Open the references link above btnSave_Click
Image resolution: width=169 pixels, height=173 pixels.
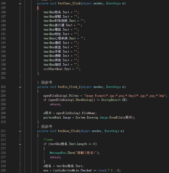[x=45, y=126]
